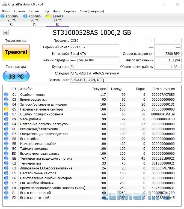Click transfer mode field SATA/300

tap(95, 60)
